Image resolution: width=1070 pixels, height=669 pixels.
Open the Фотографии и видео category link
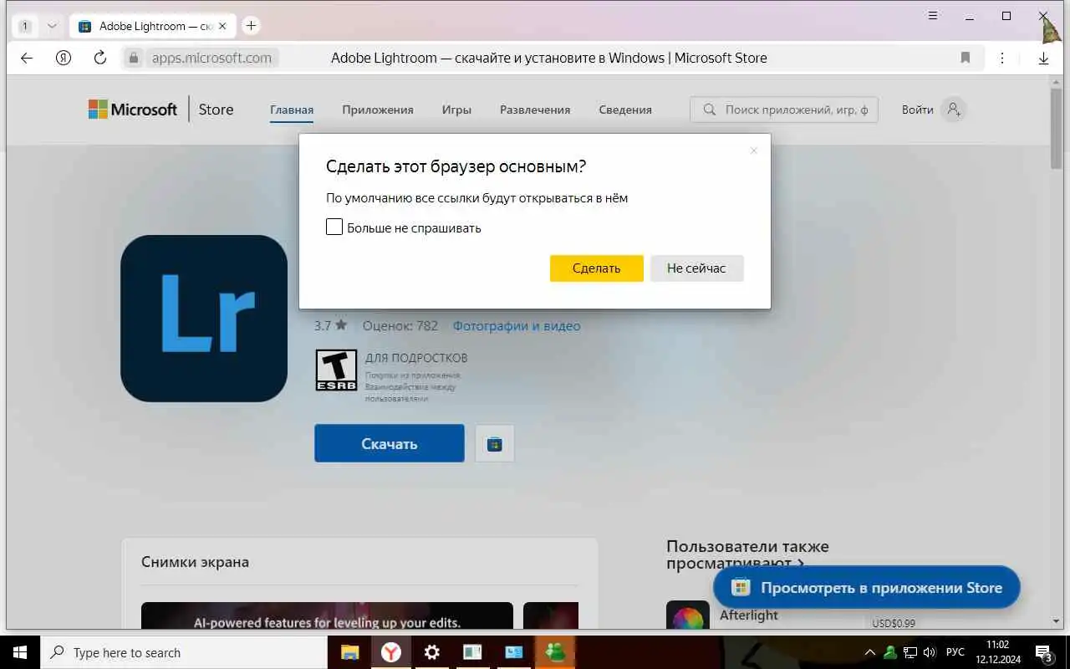517,326
